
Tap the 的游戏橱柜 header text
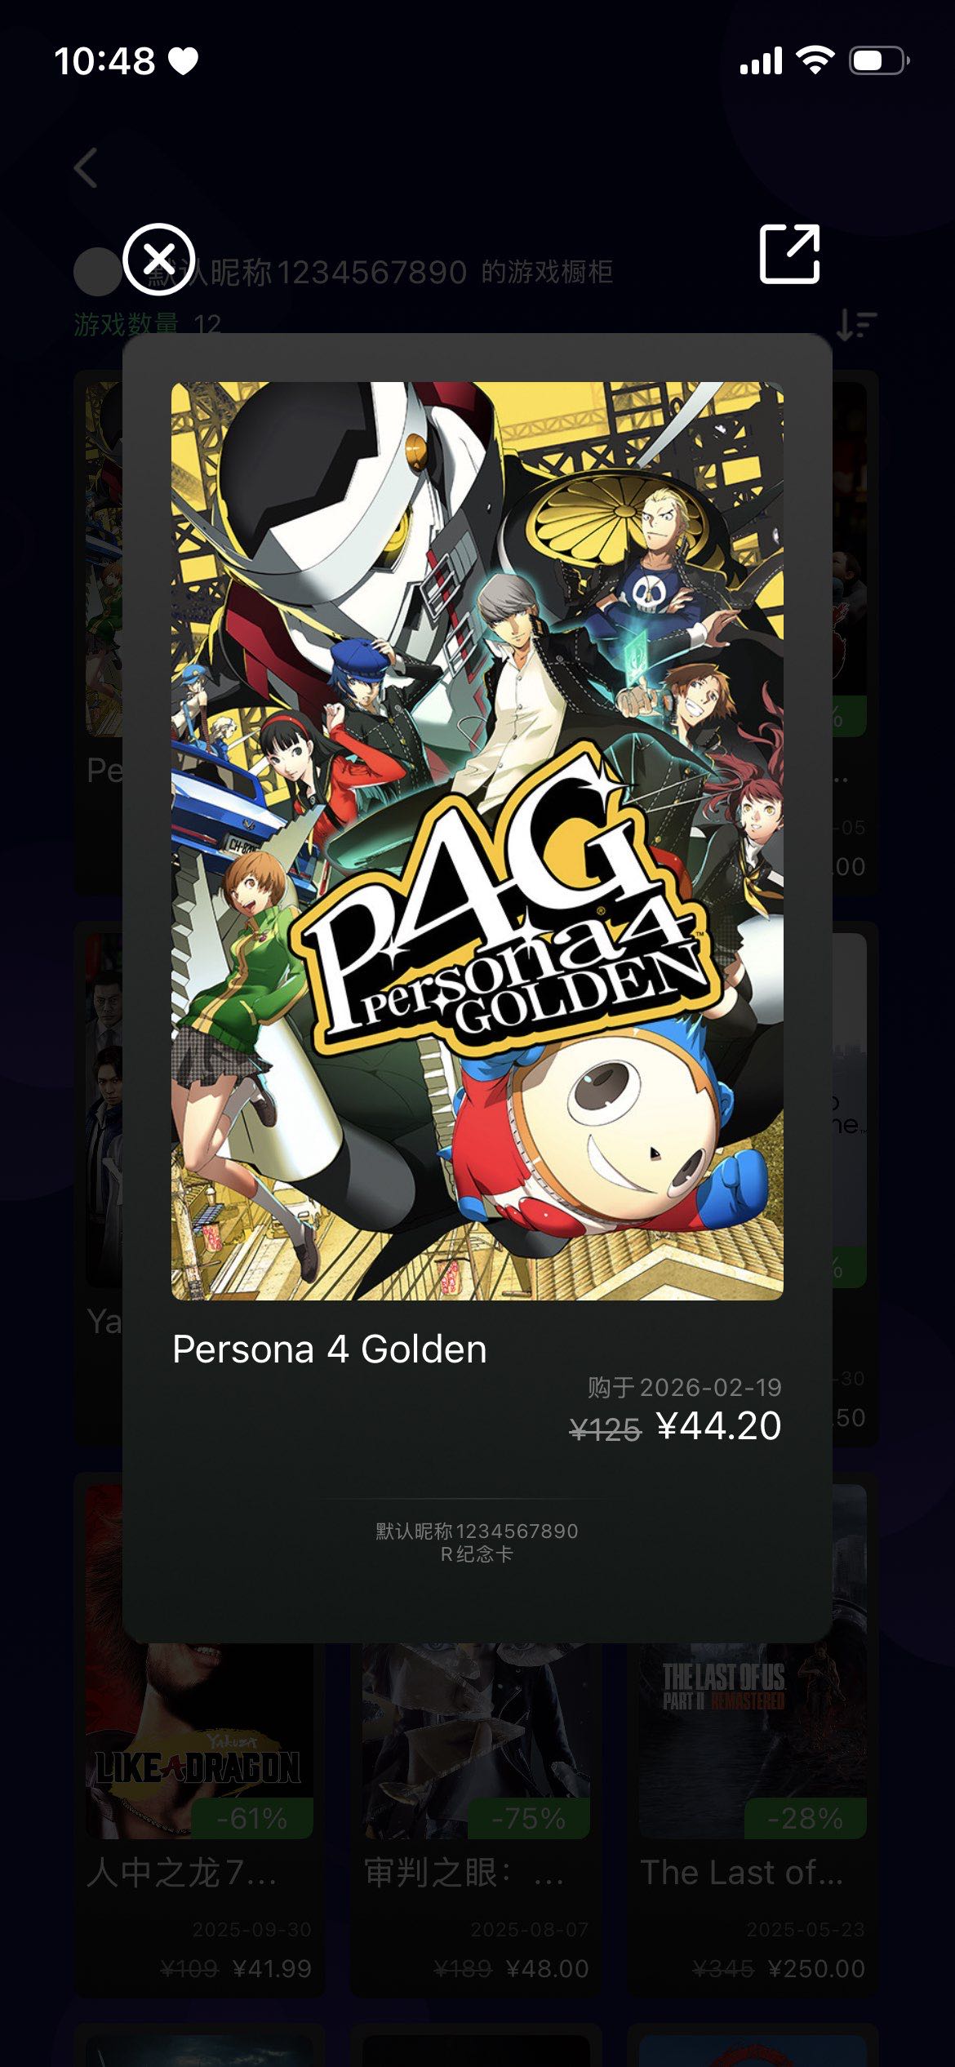tap(547, 272)
